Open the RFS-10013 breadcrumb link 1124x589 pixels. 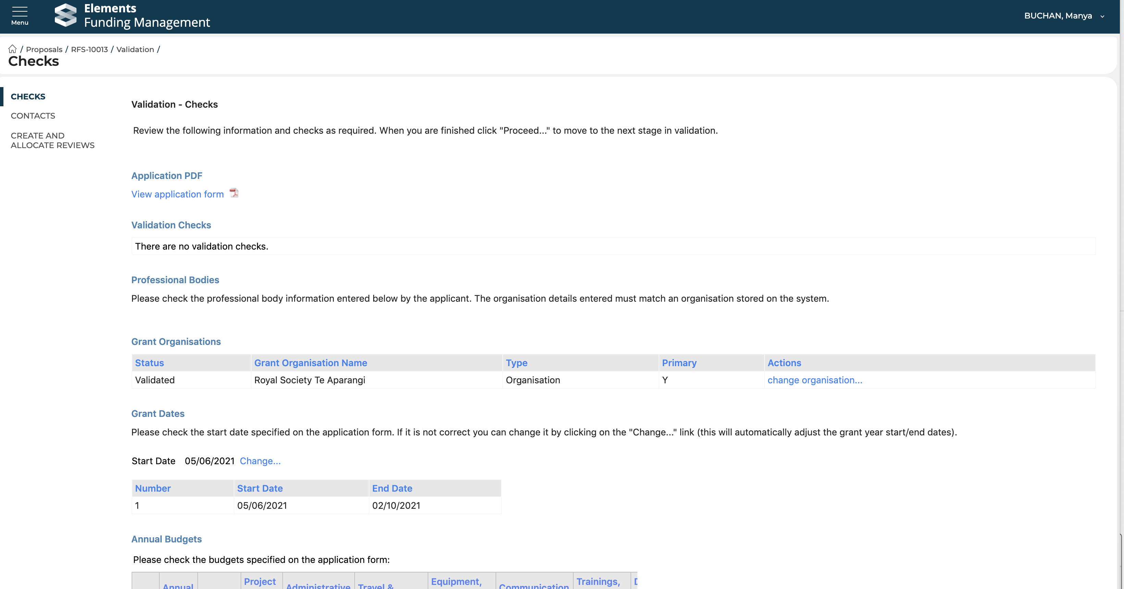coord(89,49)
